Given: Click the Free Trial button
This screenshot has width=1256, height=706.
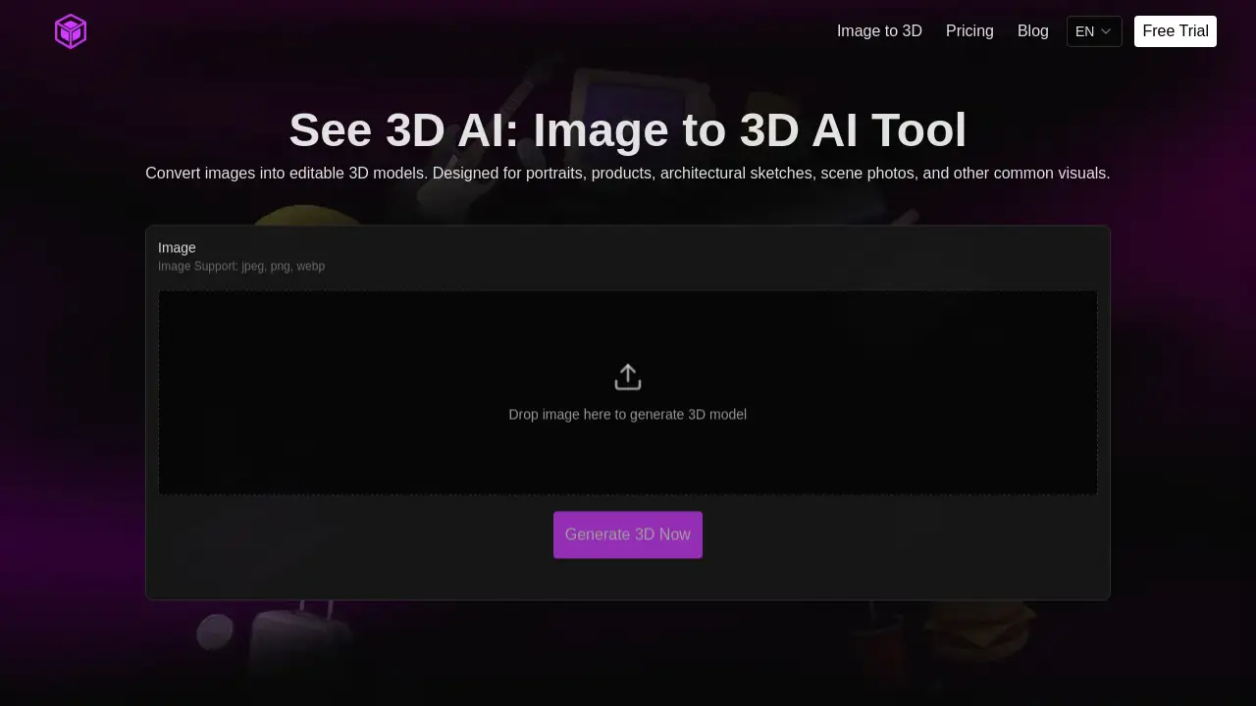Looking at the screenshot, I should click(x=1176, y=31).
